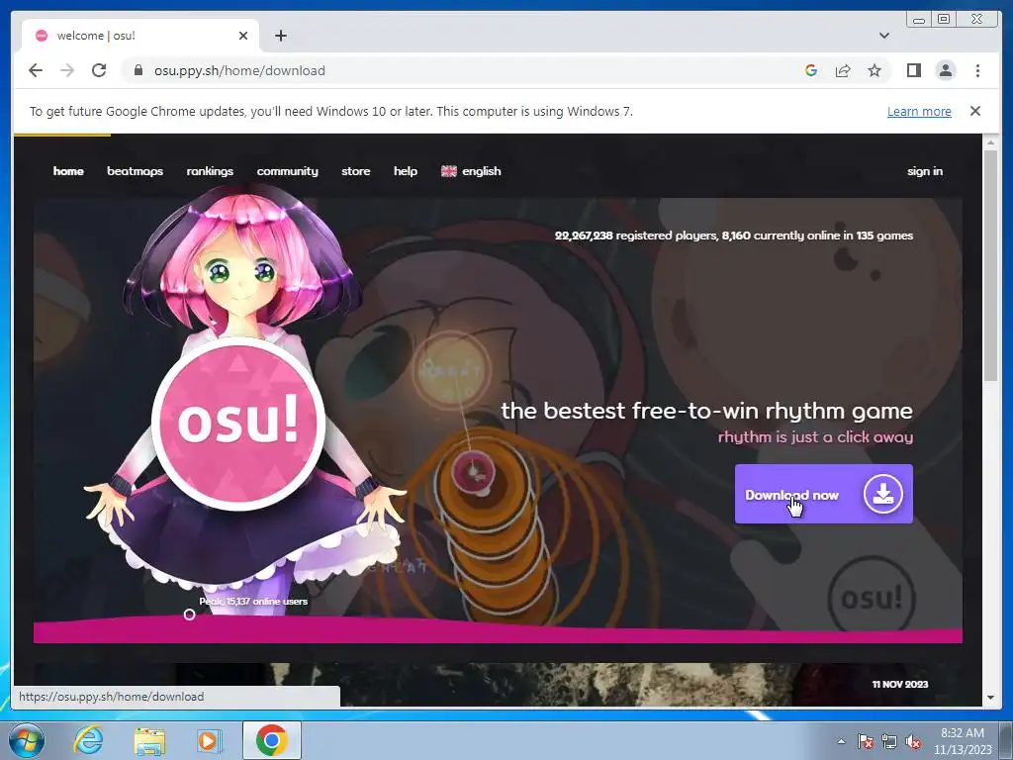Click the registered players count text
The image size is (1013, 760).
[x=734, y=236]
